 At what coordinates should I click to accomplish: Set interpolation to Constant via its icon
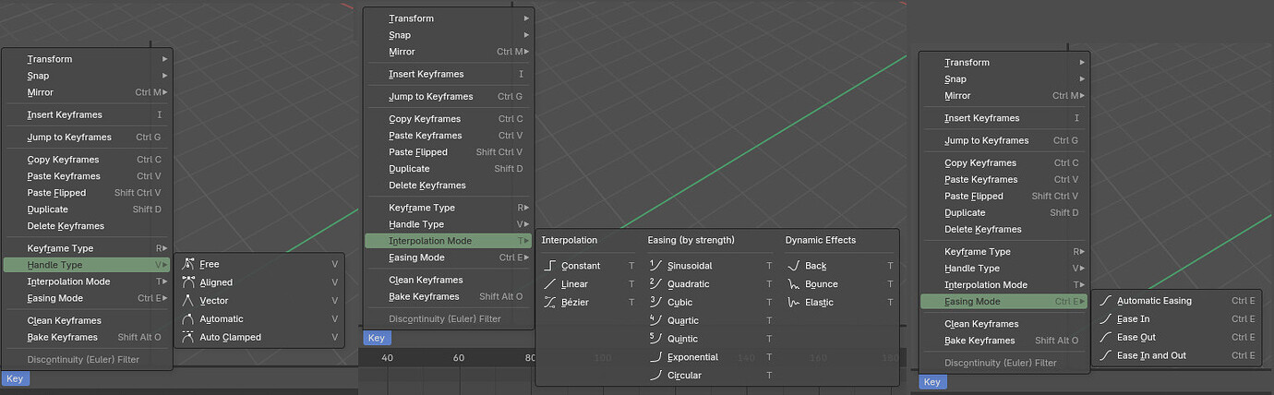tap(550, 266)
